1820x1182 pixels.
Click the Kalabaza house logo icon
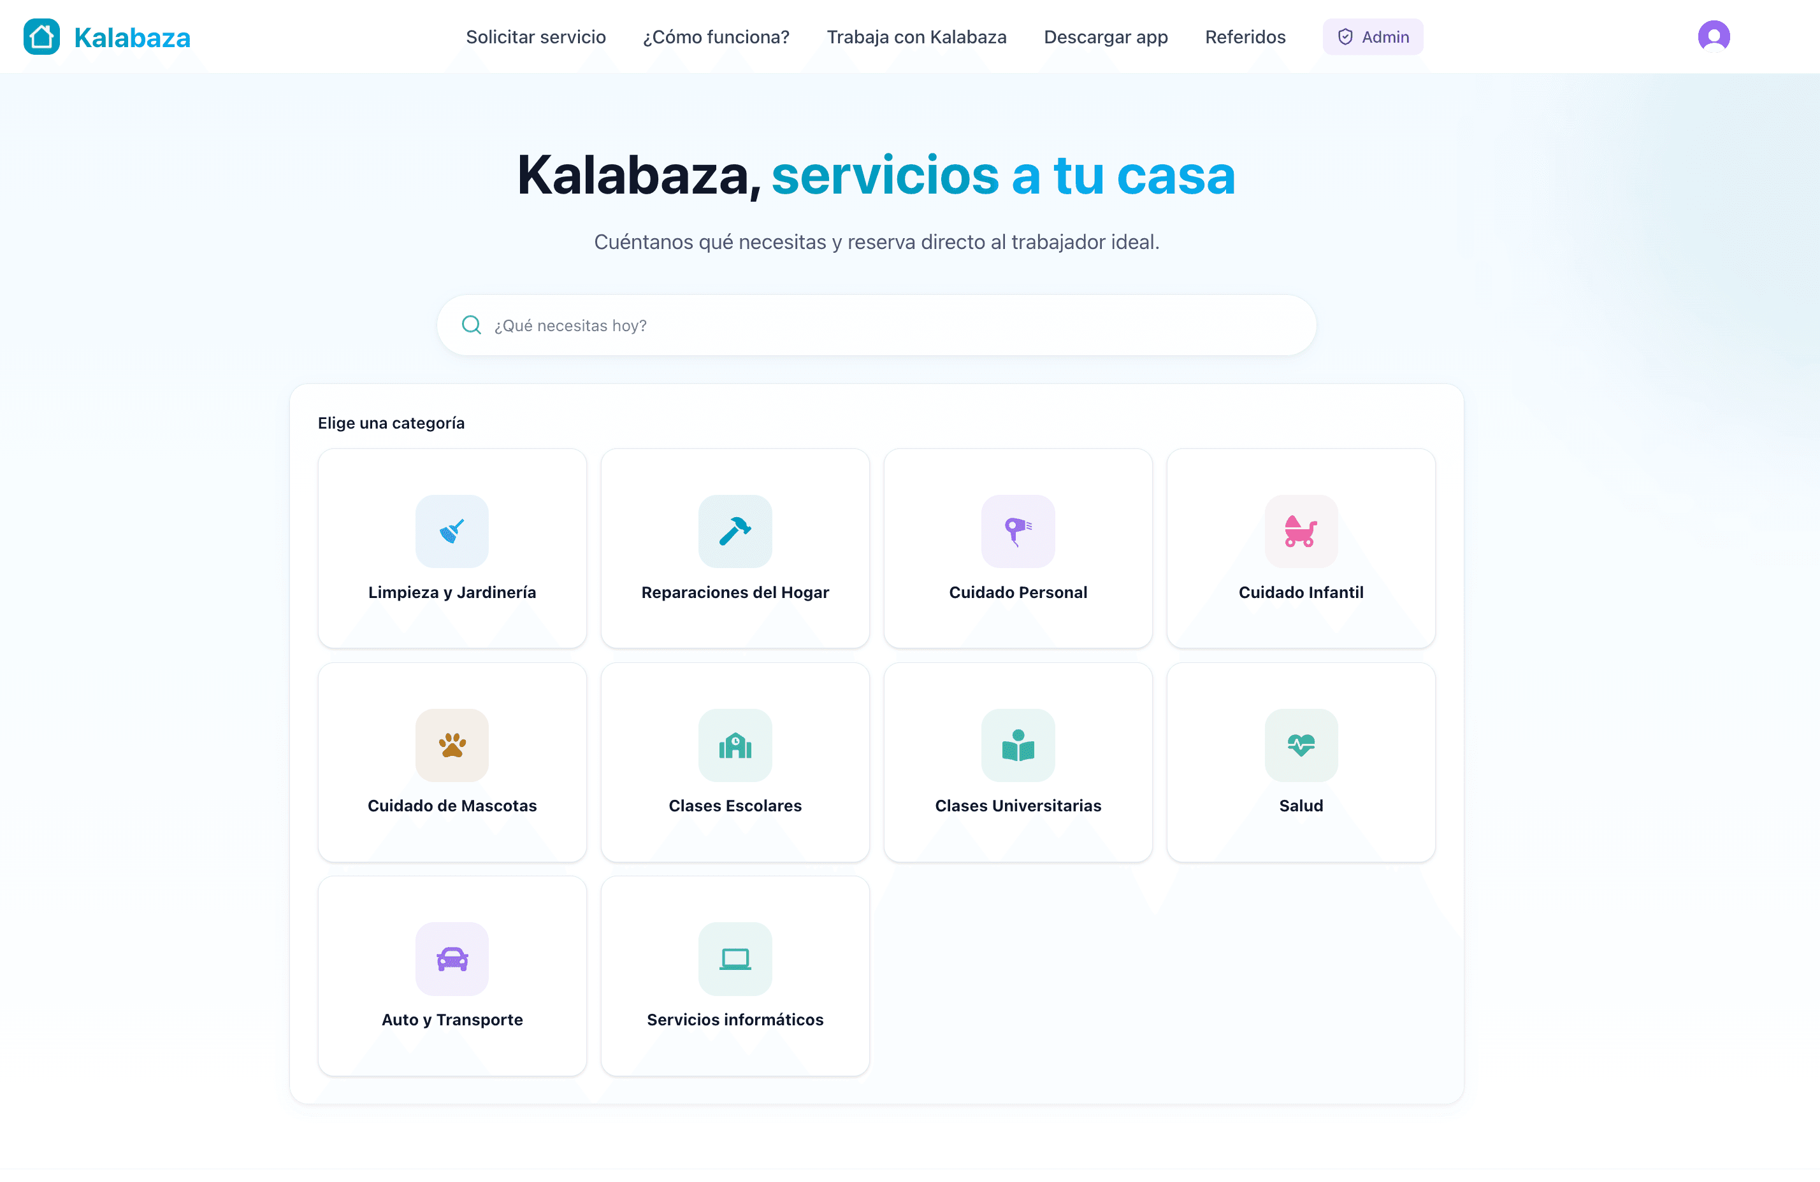[41, 37]
